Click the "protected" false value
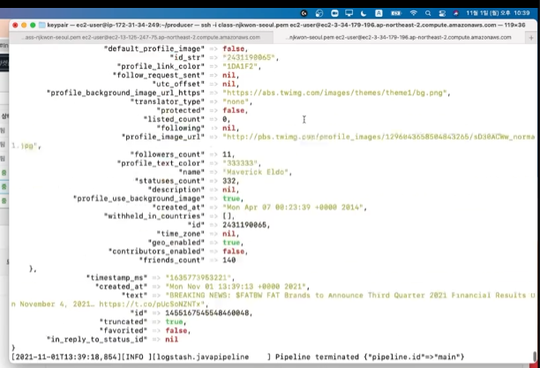 [x=233, y=110]
